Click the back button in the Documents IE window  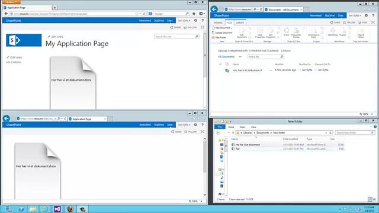click(214, 9)
